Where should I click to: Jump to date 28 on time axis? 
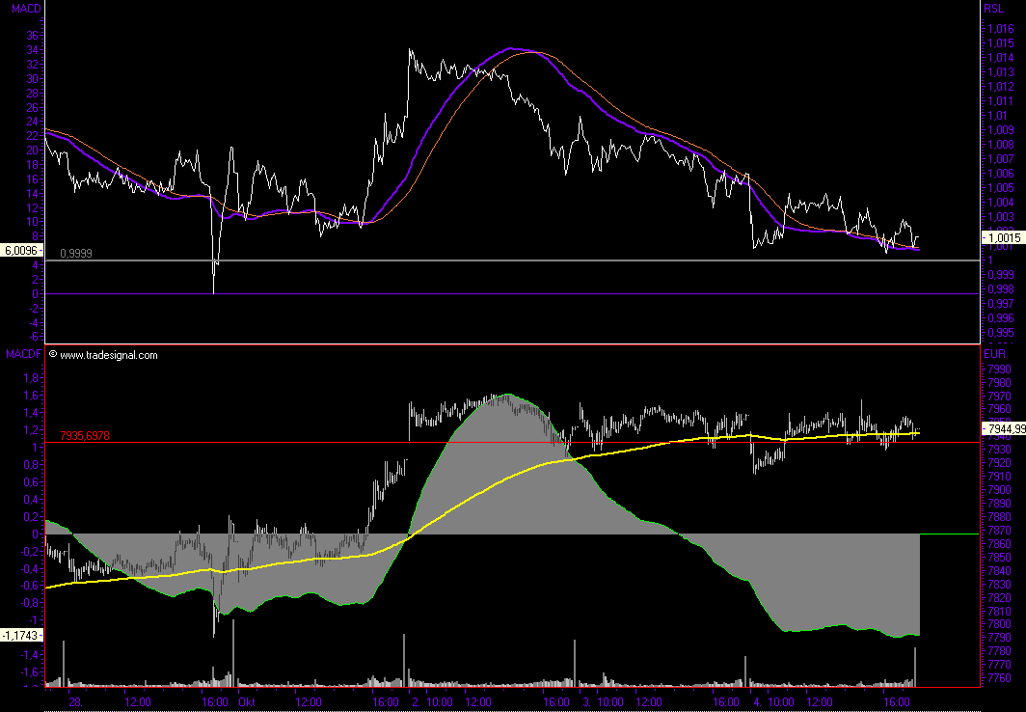point(74,702)
